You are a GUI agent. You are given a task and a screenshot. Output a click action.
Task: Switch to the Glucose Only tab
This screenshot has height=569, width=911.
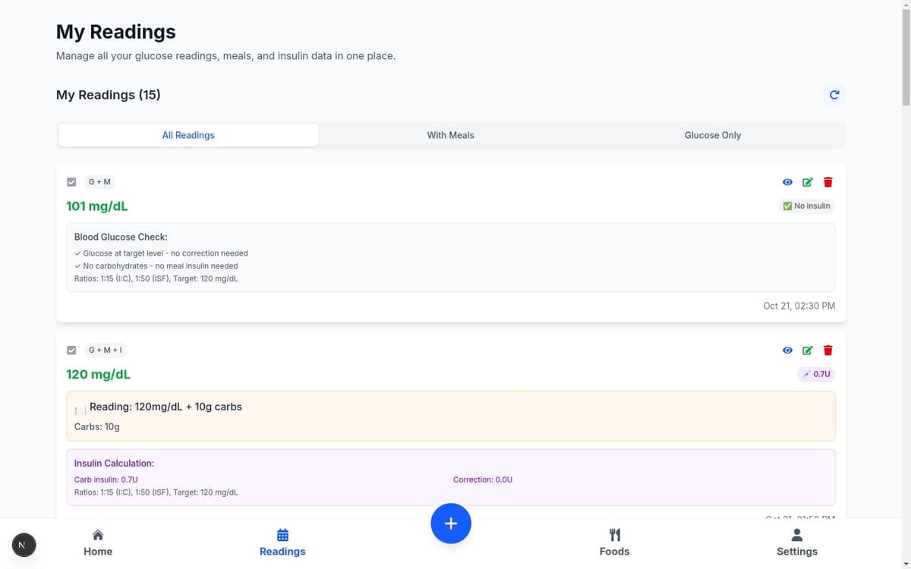(712, 135)
